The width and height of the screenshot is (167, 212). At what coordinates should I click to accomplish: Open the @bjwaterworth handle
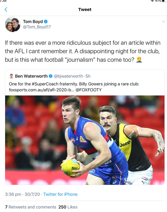[68, 76]
